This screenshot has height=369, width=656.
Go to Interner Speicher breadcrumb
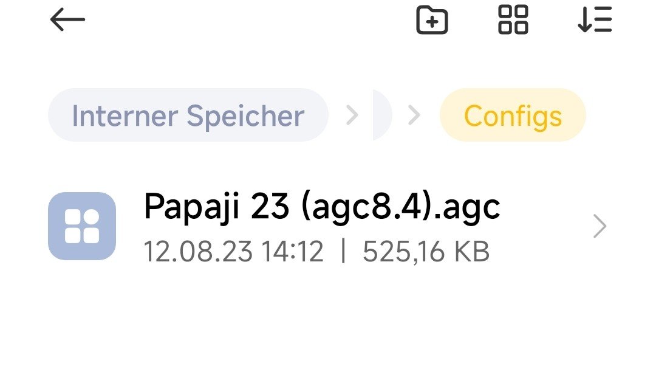click(188, 116)
